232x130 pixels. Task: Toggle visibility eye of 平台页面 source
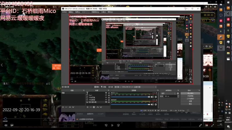click(x=106, y=97)
